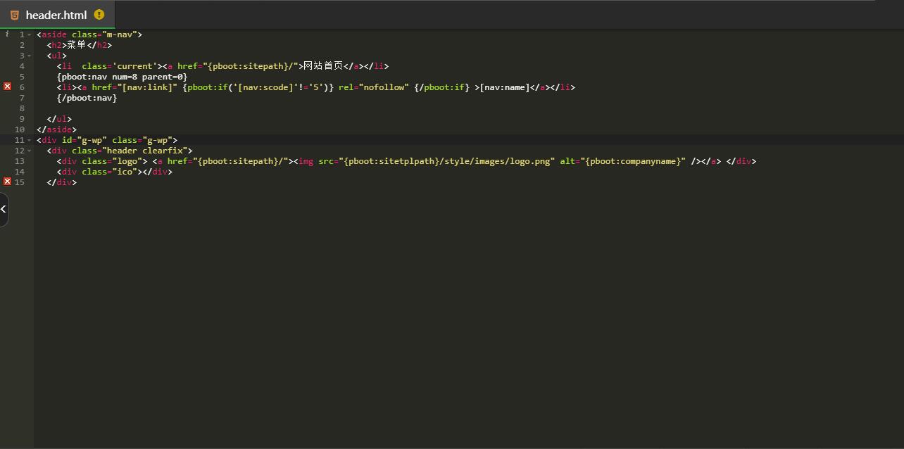Click line number 13 in the gutter
904x449 pixels.
20,161
